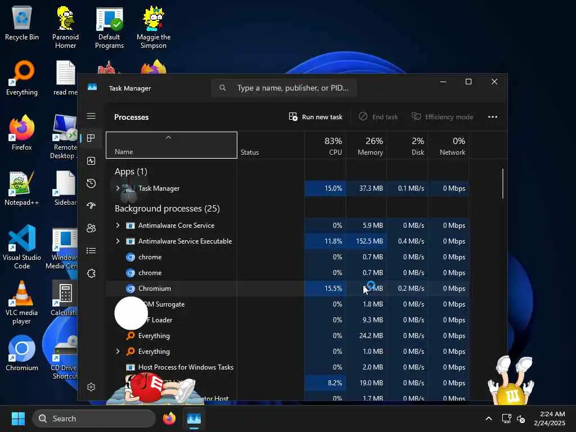This screenshot has height=432, width=576.
Task: Click the taskbar Search box
Action: (94, 418)
